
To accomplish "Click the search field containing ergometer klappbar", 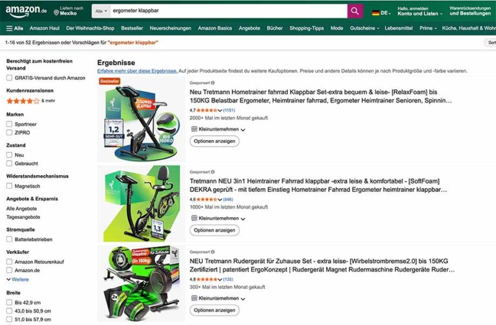I will 229,11.
